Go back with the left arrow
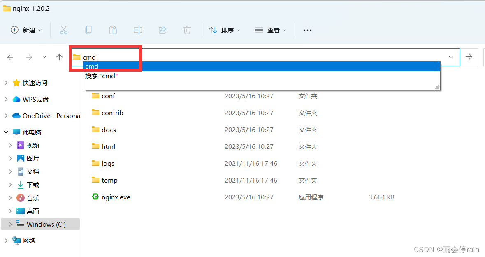485x257 pixels. click(x=10, y=57)
